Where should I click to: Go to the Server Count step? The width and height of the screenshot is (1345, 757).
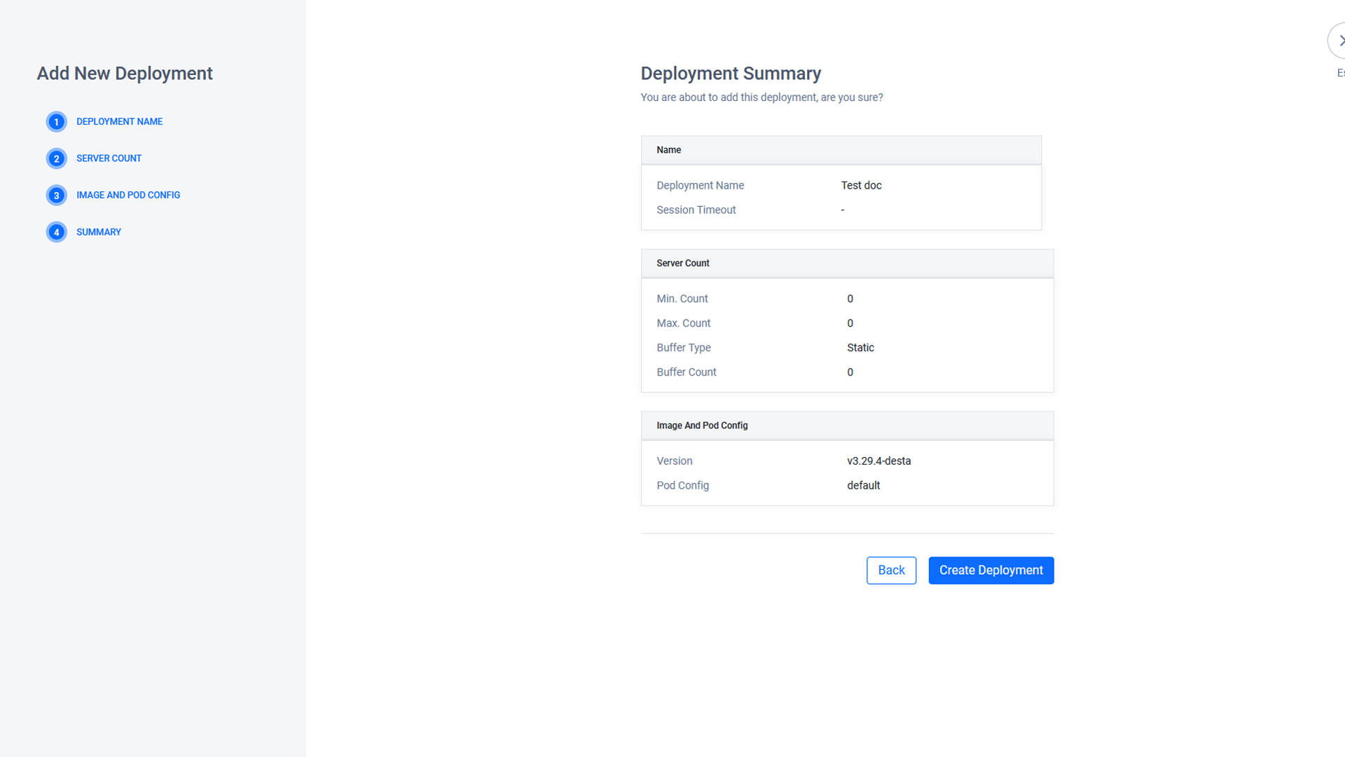(109, 158)
